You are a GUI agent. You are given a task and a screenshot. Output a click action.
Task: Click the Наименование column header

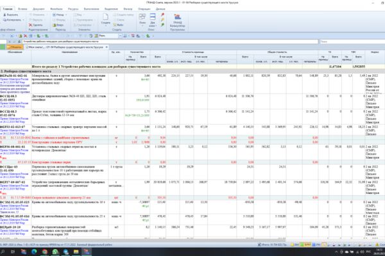pyautogui.click(x=70, y=52)
